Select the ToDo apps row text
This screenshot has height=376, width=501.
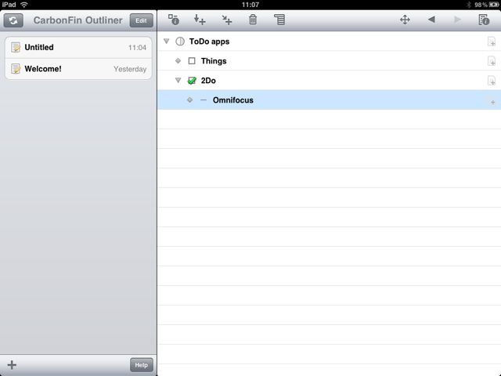209,42
